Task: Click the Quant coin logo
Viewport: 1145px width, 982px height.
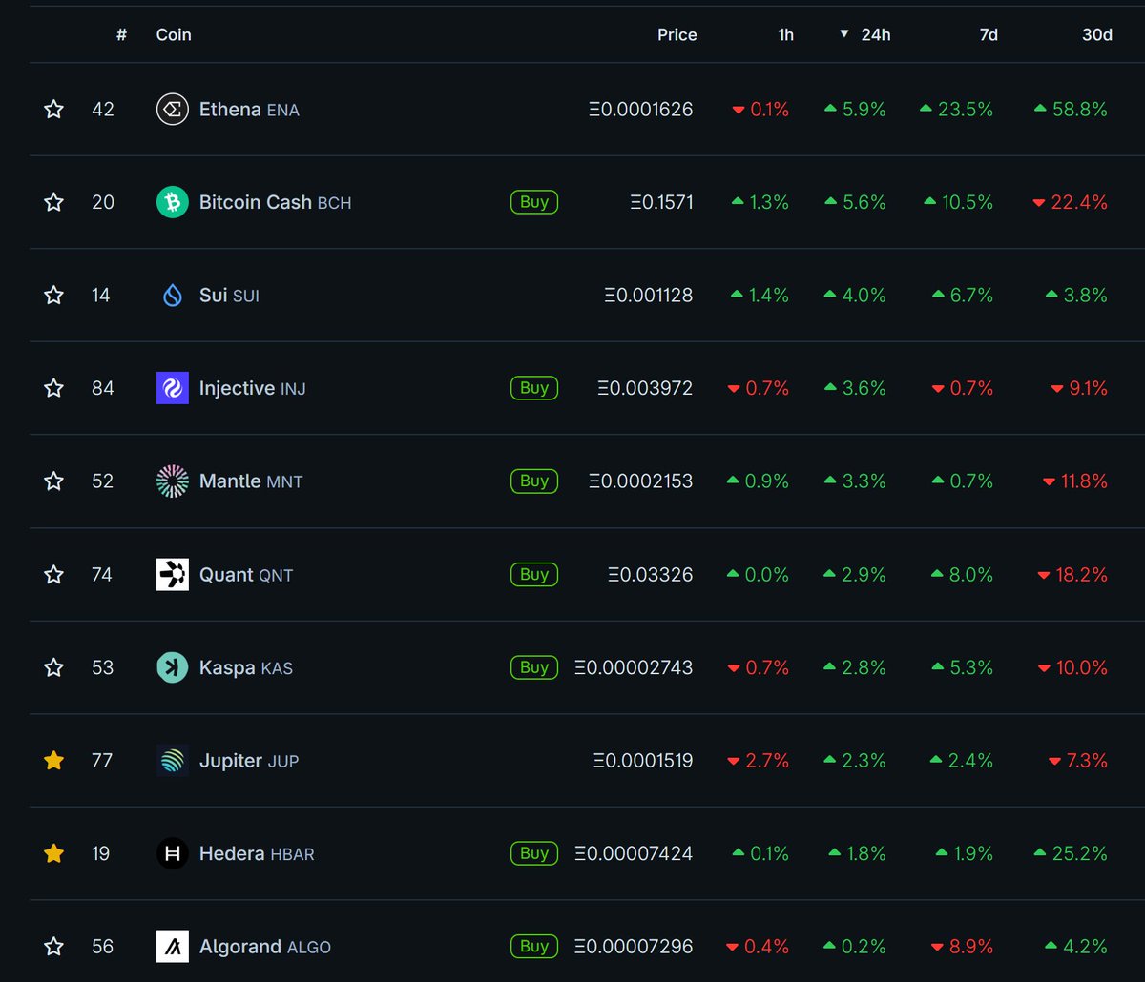Action: click(173, 575)
